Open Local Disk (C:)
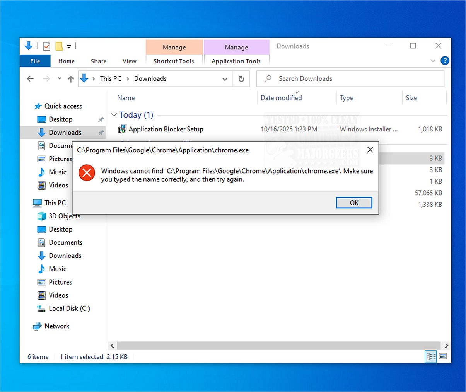The height and width of the screenshot is (392, 466). pyautogui.click(x=69, y=308)
